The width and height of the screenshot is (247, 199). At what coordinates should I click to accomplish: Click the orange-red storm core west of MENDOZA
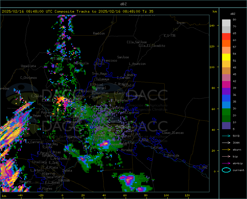[61, 100]
